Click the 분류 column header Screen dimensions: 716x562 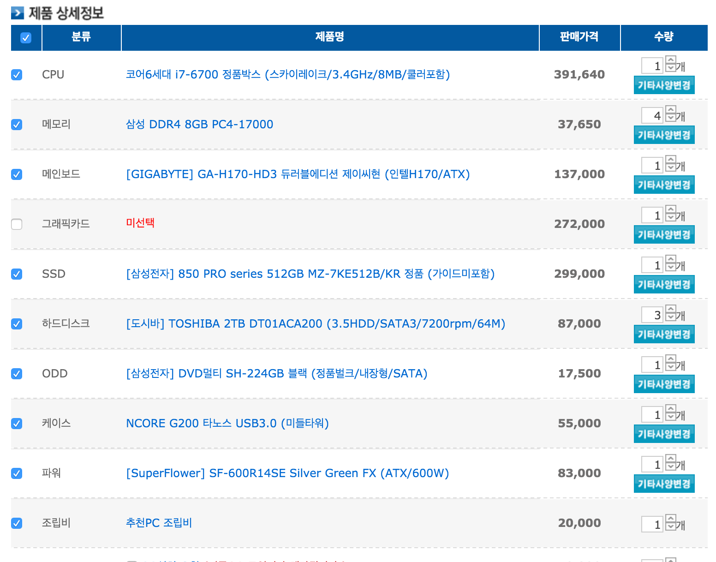click(81, 37)
